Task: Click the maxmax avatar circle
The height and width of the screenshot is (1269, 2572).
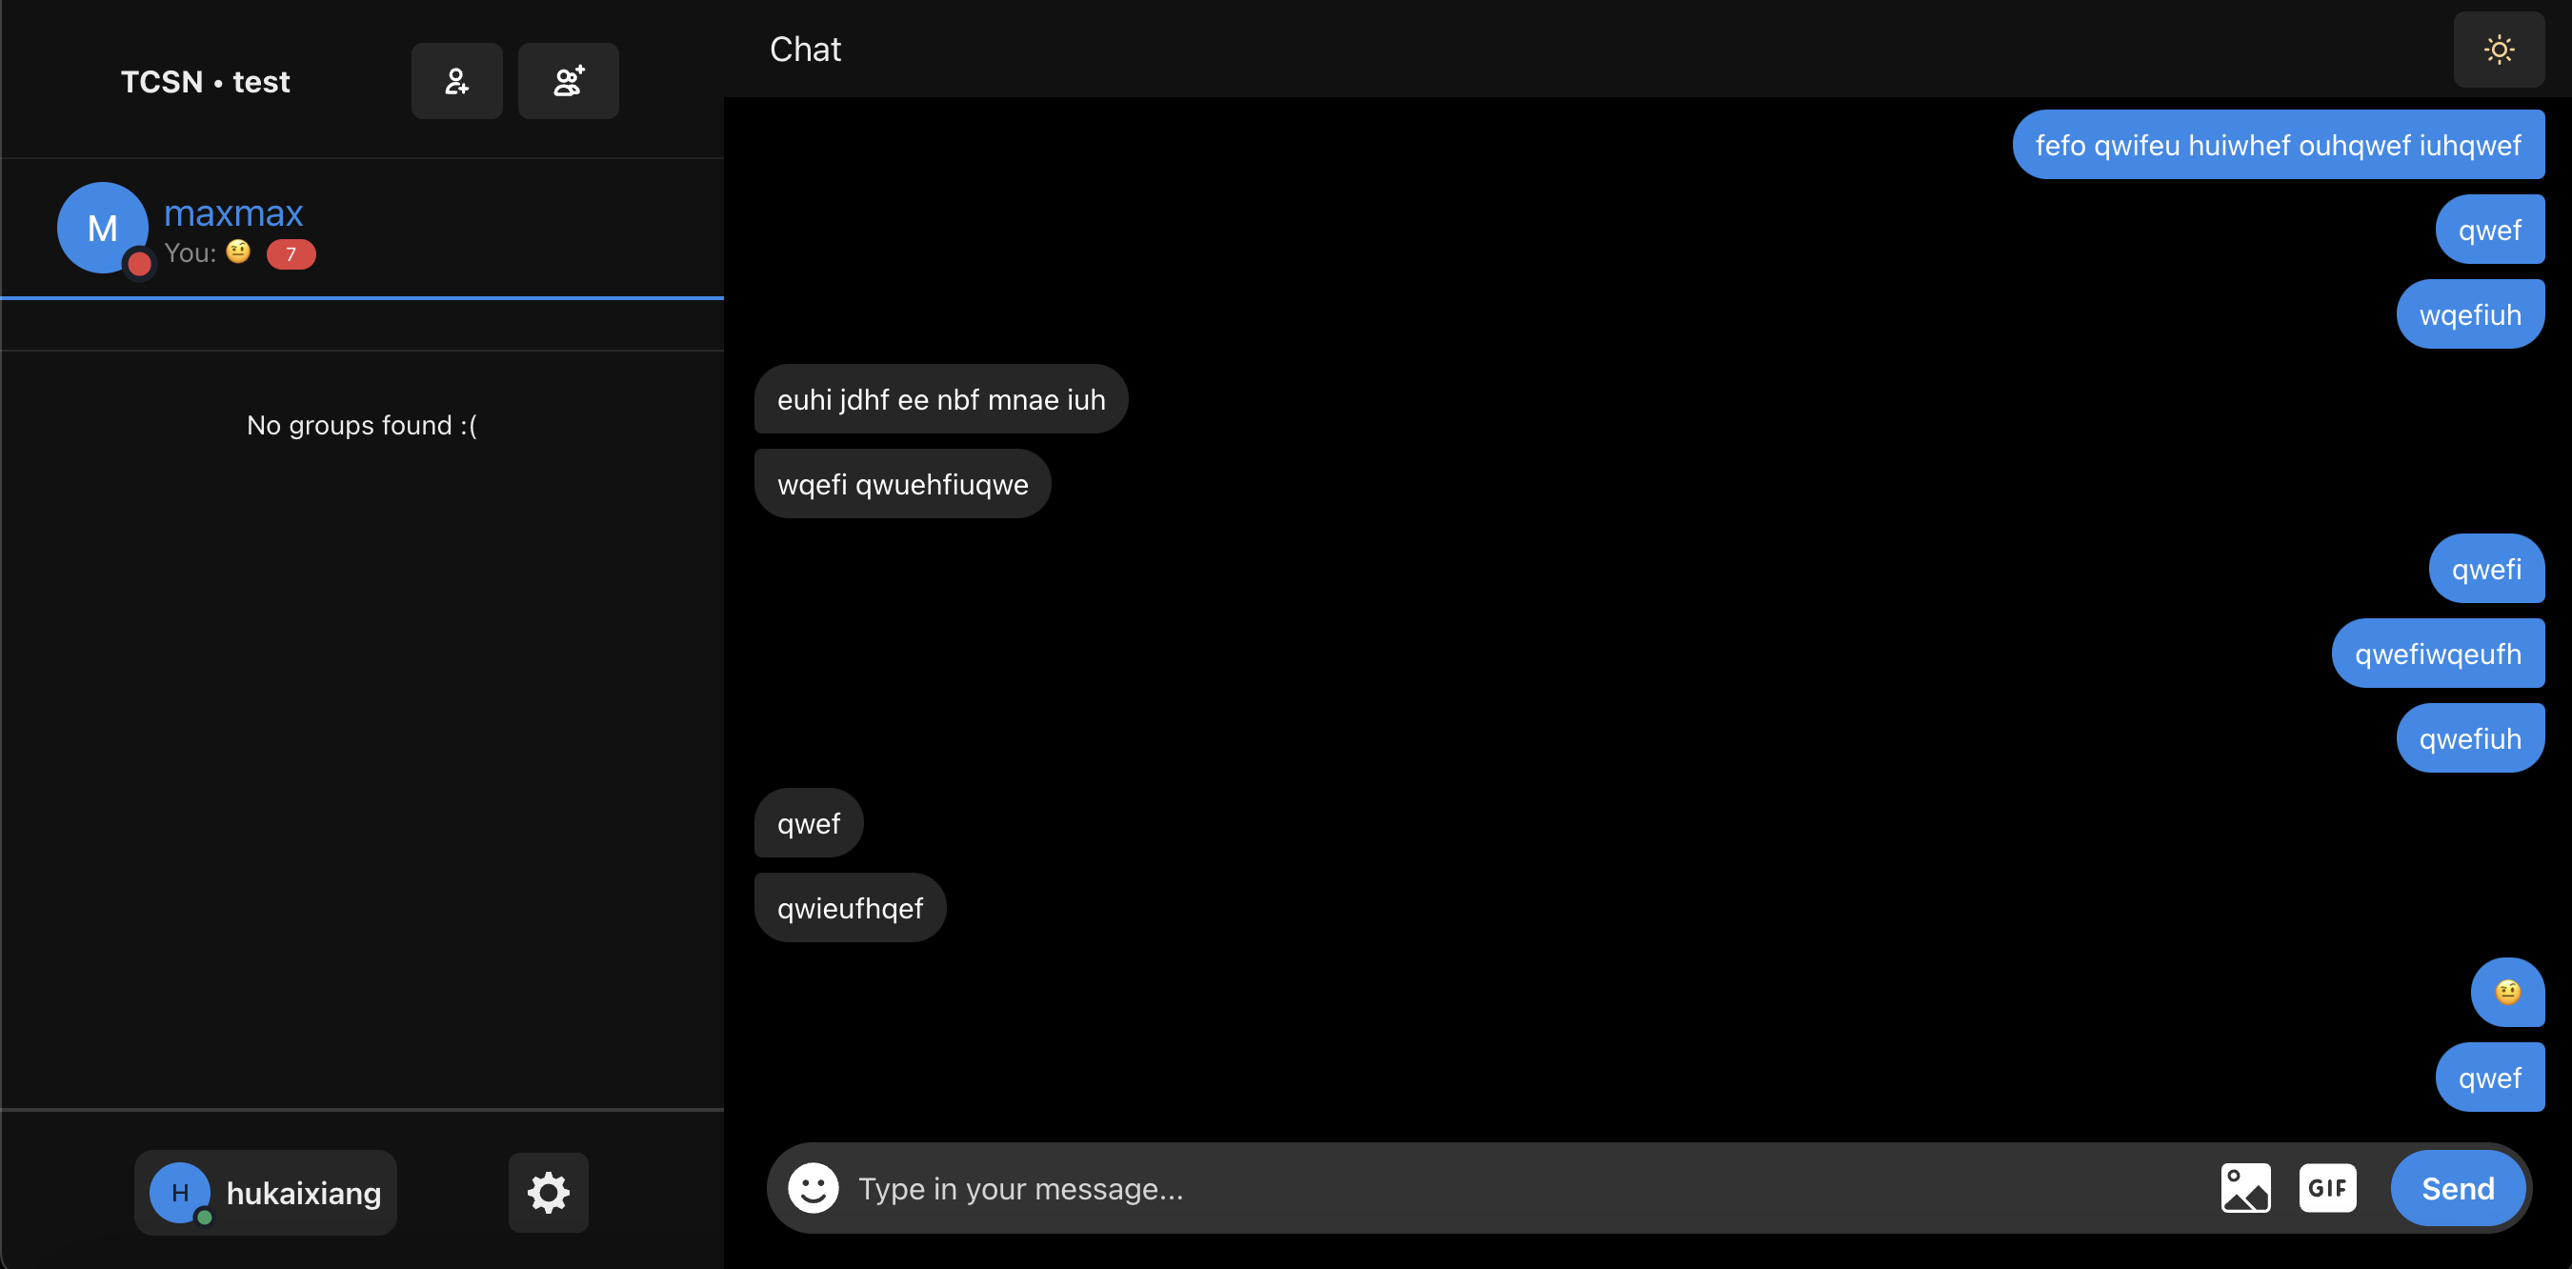Action: [102, 228]
